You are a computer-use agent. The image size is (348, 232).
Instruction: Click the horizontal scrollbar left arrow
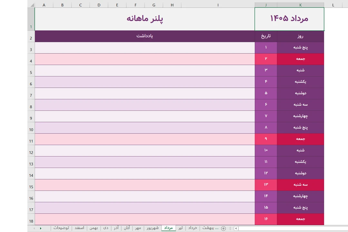coord(236,228)
